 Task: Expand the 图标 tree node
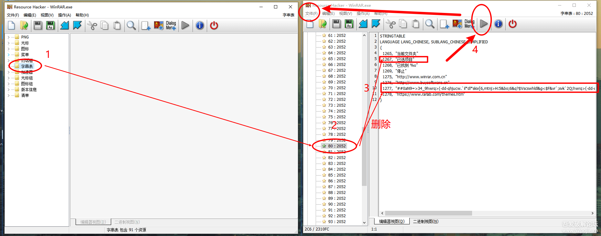click(8, 49)
